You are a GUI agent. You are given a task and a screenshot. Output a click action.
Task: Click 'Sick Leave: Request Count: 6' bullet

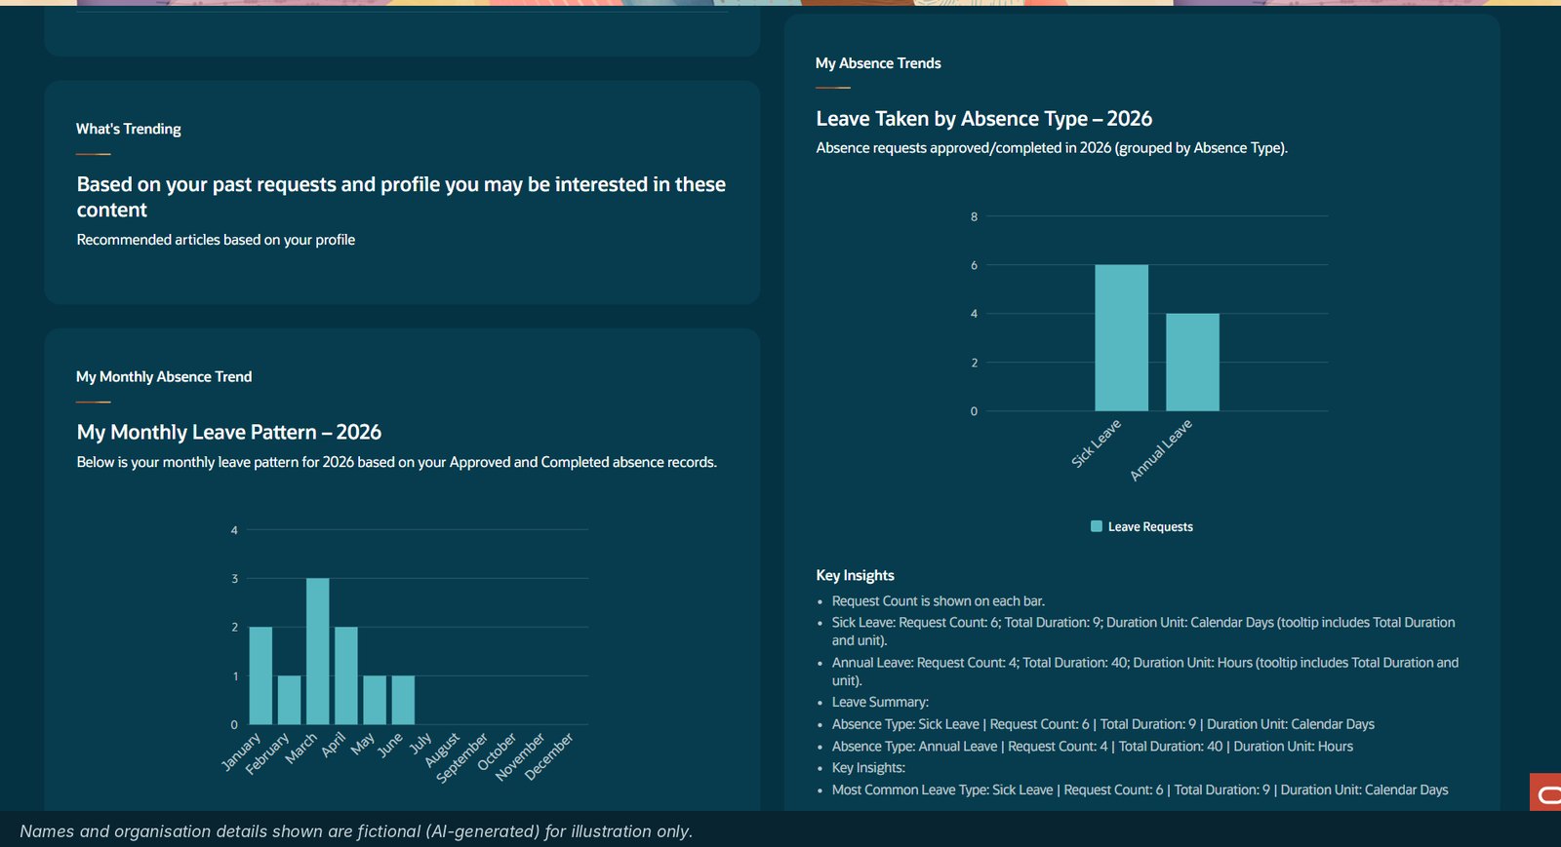pos(1143,632)
